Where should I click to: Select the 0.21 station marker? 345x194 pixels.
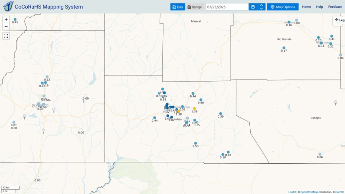pos(331,44)
